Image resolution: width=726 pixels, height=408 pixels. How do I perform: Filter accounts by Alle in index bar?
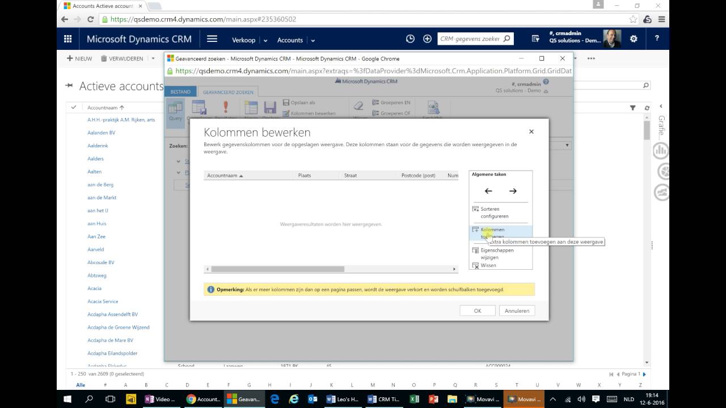[81, 385]
